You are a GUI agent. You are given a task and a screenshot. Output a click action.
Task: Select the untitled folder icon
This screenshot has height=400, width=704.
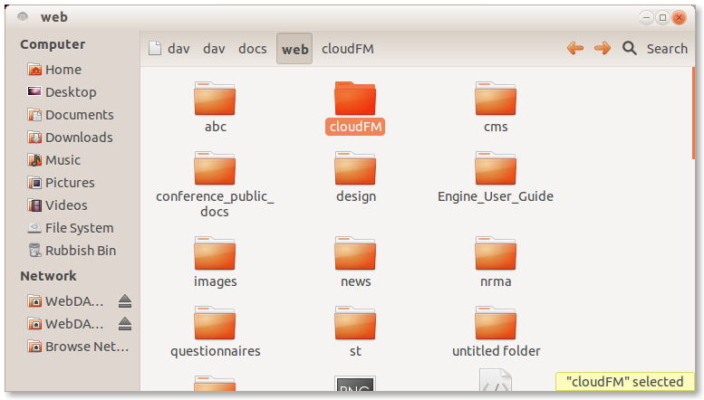point(496,323)
